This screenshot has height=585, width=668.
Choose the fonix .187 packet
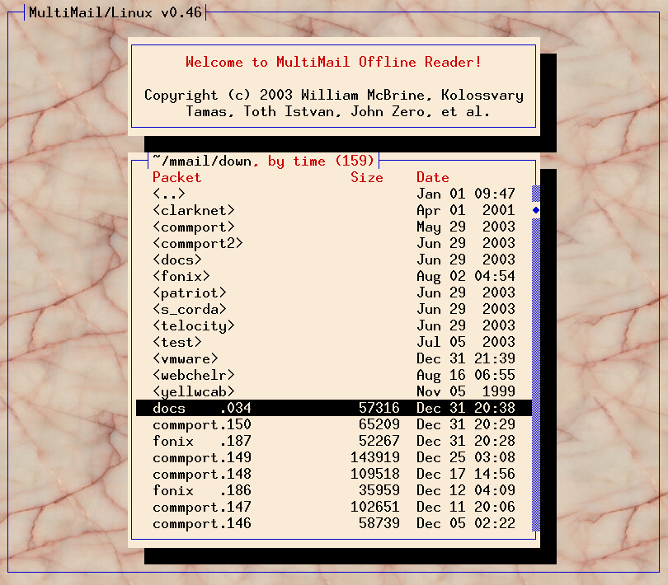coord(202,441)
